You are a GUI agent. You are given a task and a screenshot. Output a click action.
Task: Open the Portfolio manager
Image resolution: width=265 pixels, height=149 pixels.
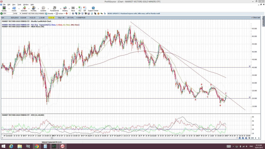tap(33, 9)
